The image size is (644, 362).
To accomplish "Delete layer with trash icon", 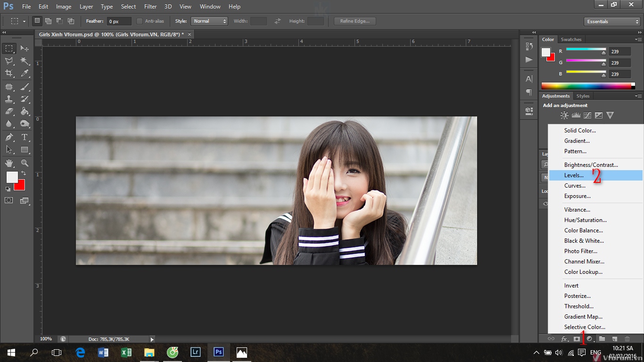I will tap(627, 338).
